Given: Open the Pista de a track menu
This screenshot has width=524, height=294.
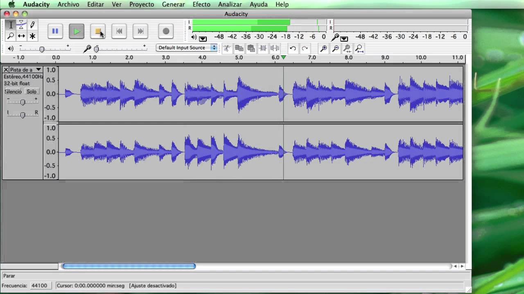Looking at the screenshot, I should [26, 70].
